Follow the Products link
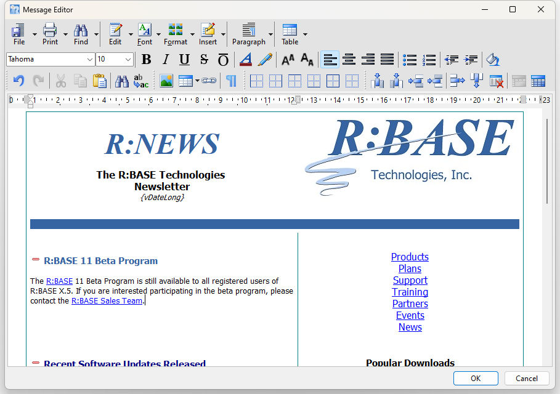Screen dimensions: 560x394 [410, 257]
